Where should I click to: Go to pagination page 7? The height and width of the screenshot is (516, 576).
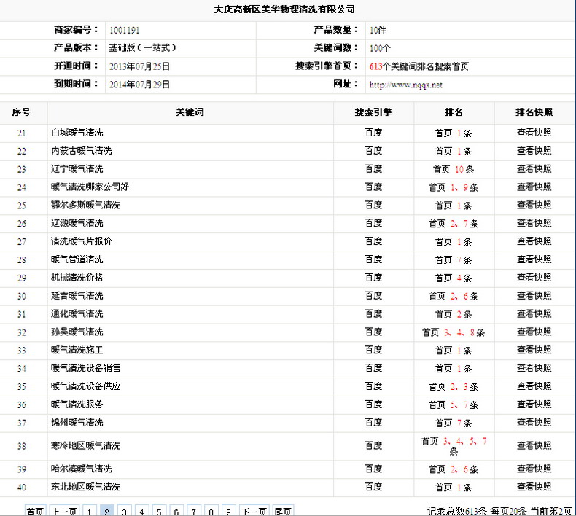[x=194, y=511]
